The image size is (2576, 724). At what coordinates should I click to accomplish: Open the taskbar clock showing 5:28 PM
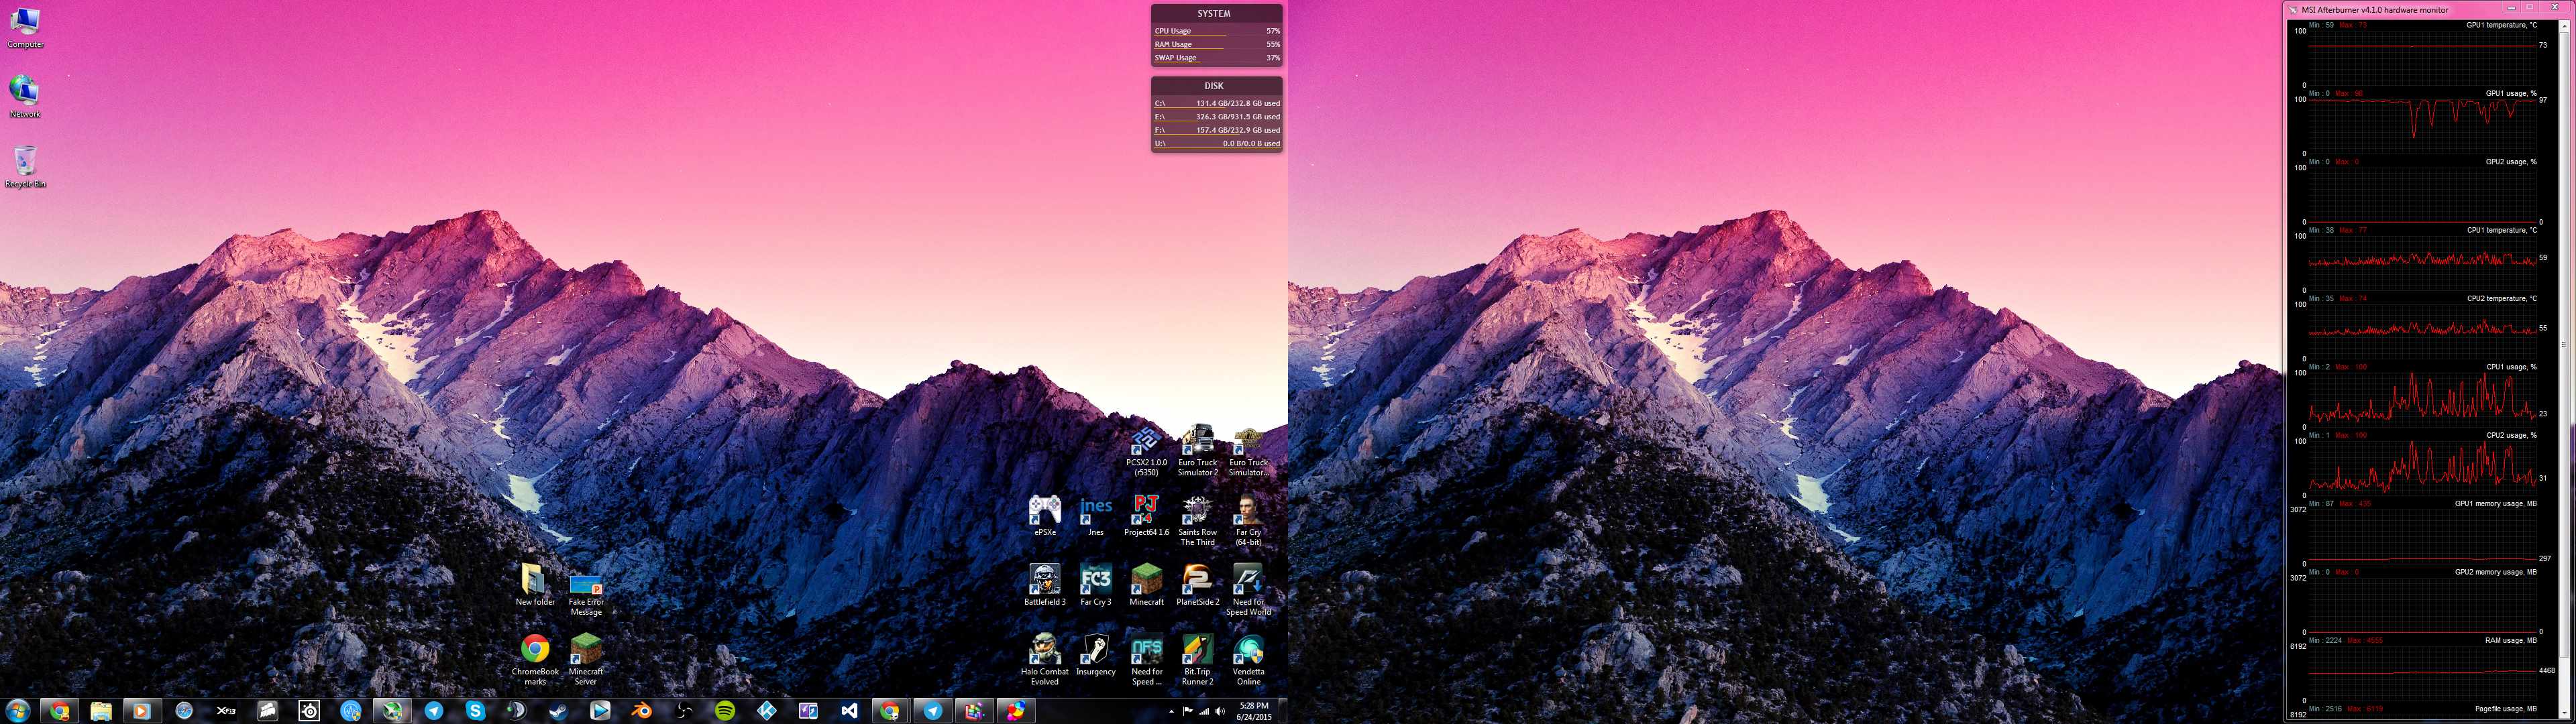click(x=1253, y=711)
